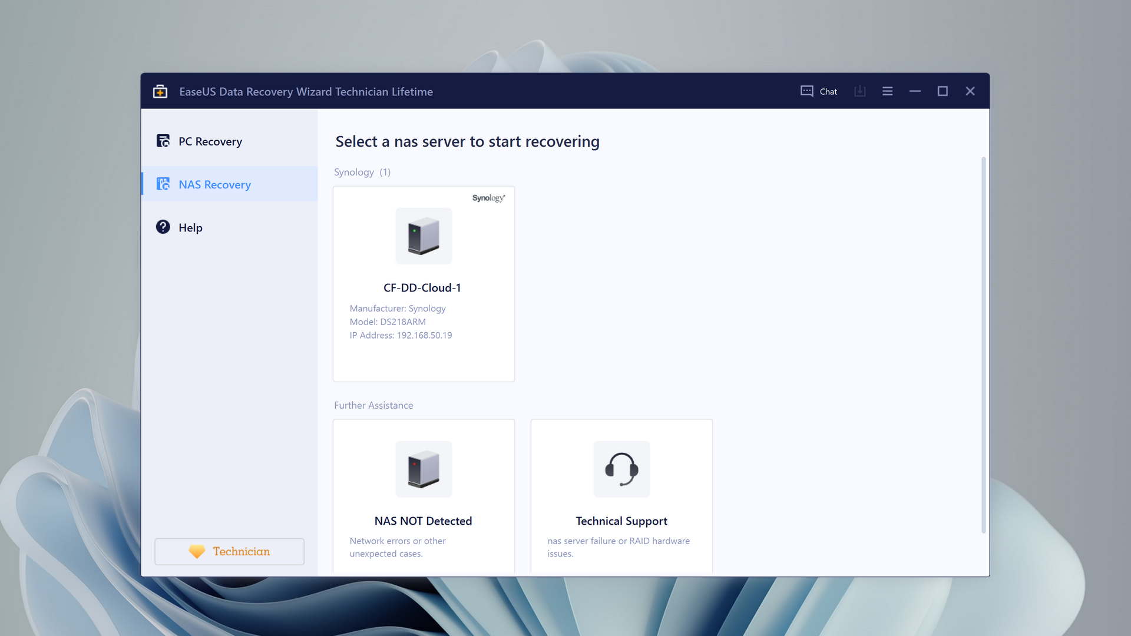The image size is (1131, 636).
Task: Click the Technical Support headset icon
Action: tap(621, 469)
